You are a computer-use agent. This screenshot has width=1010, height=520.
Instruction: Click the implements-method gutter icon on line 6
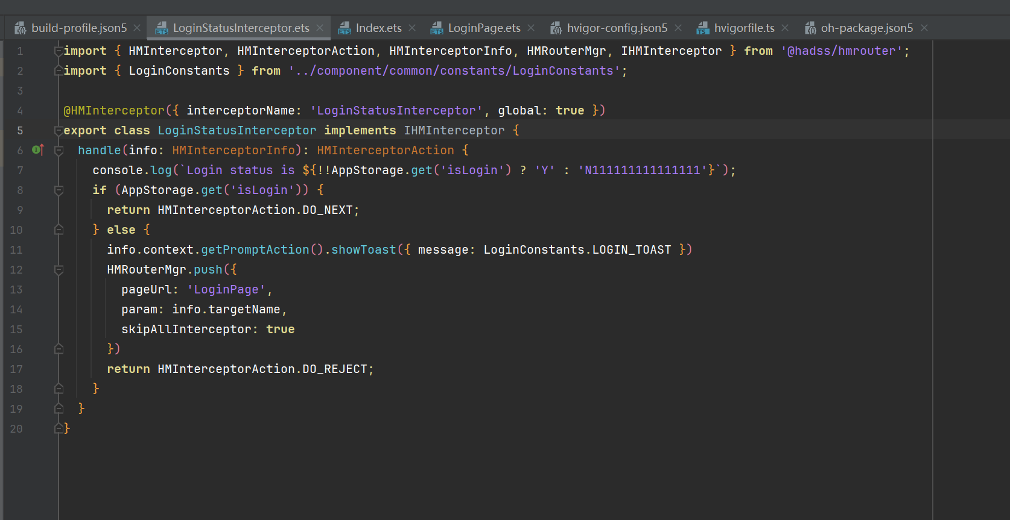tap(38, 149)
